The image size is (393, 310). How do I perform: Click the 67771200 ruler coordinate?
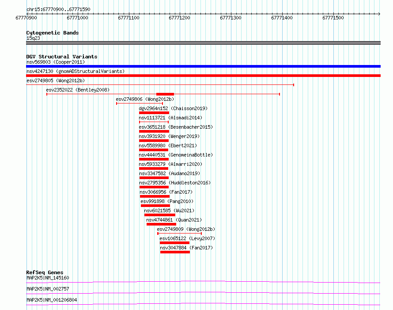179,18
